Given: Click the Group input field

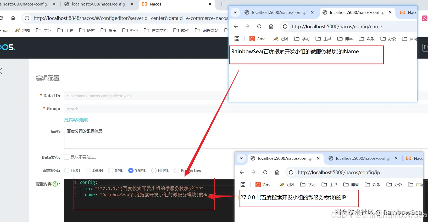Looking at the screenshot, I should pyautogui.click(x=246, y=109).
